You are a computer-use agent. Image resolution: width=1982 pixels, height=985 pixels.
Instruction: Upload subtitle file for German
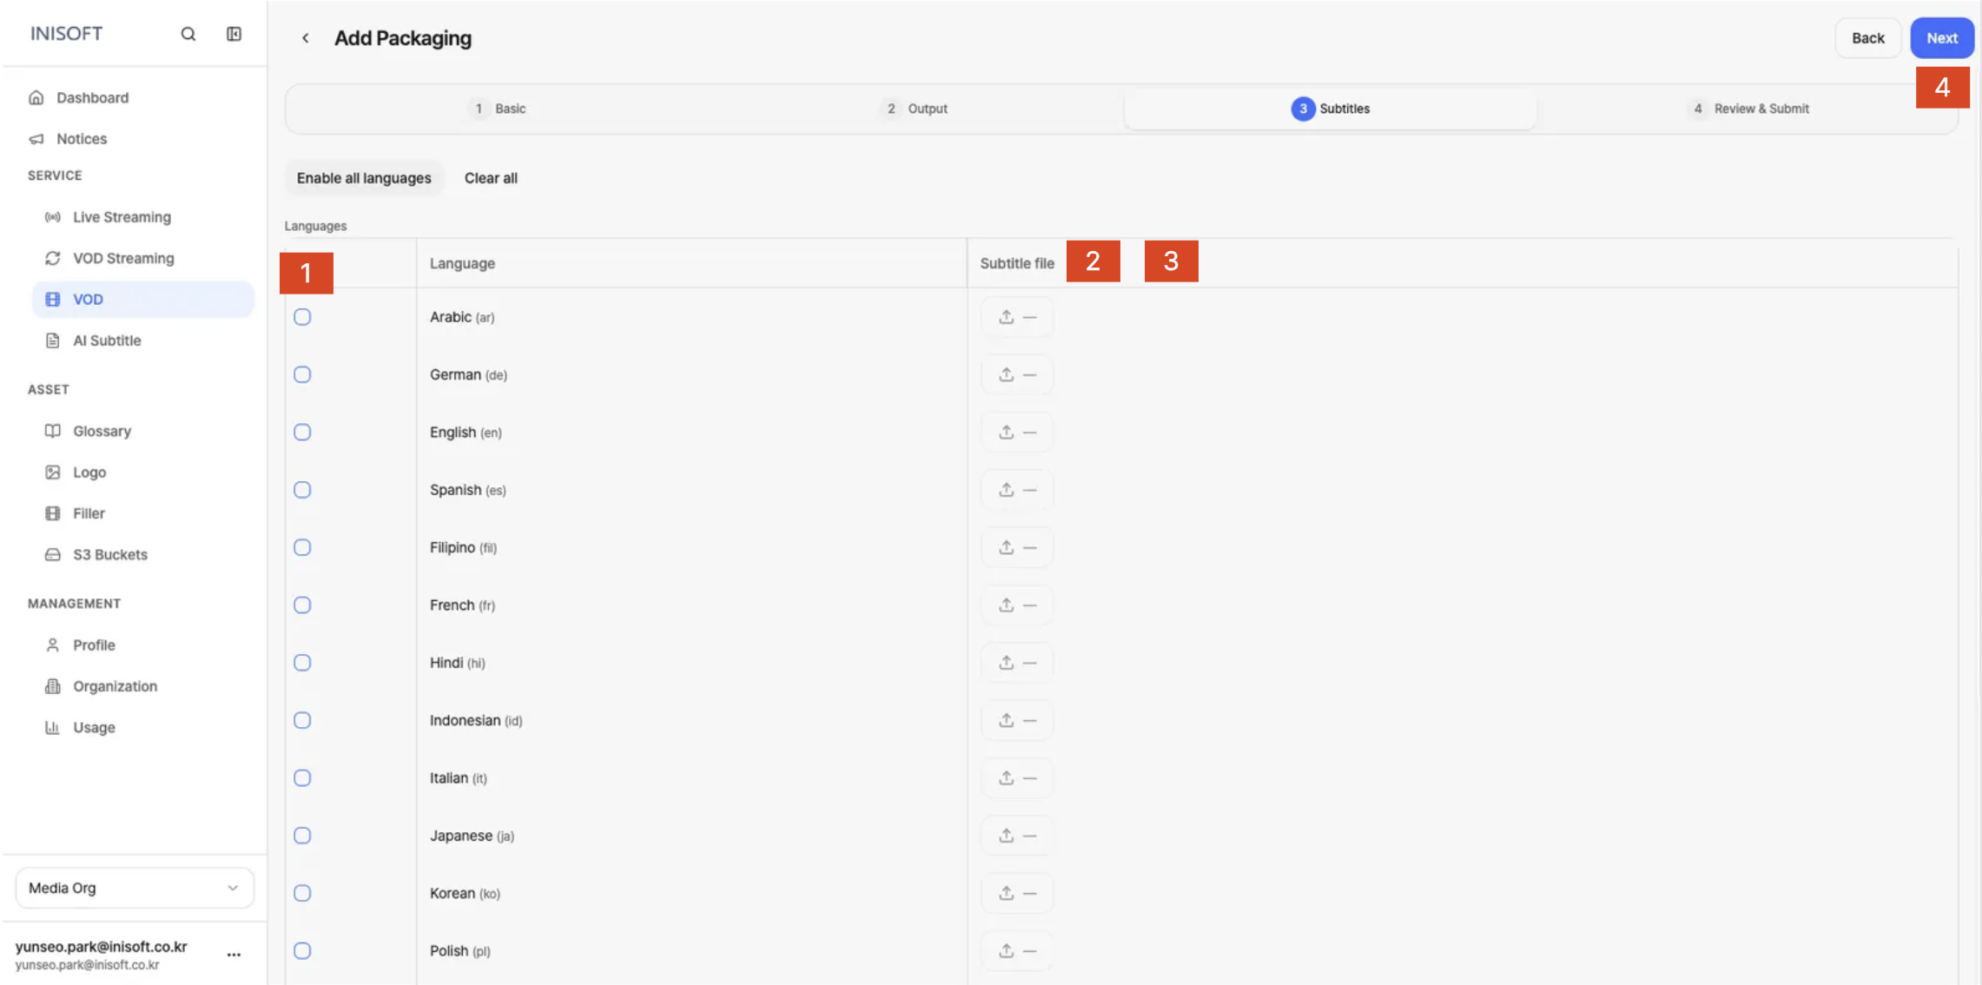pos(1017,374)
